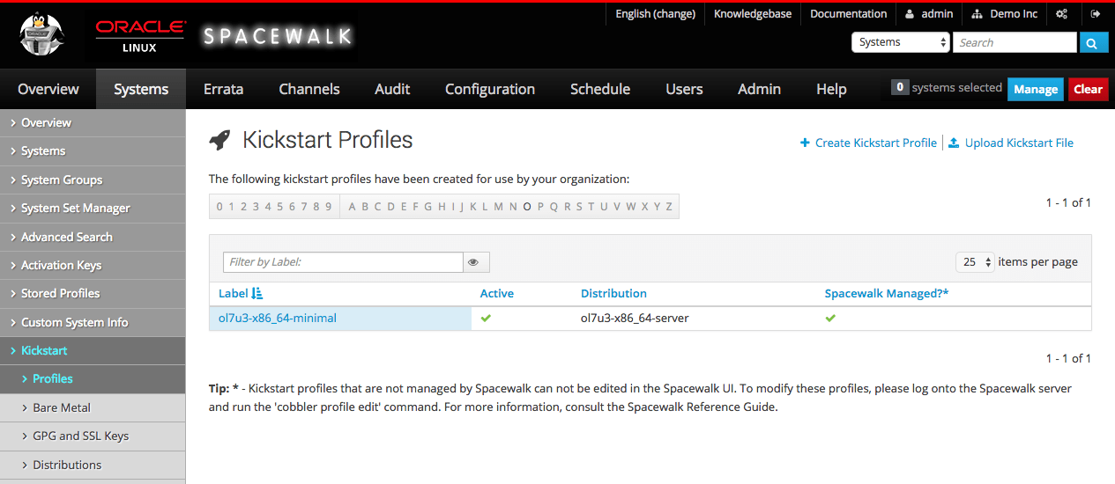Sort by Spacewalk Managed column header
Screen dimensions: 1115x484
pos(887,293)
